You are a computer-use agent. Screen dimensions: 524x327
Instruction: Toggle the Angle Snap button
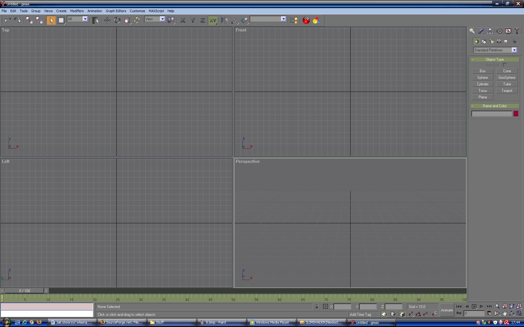418,314
